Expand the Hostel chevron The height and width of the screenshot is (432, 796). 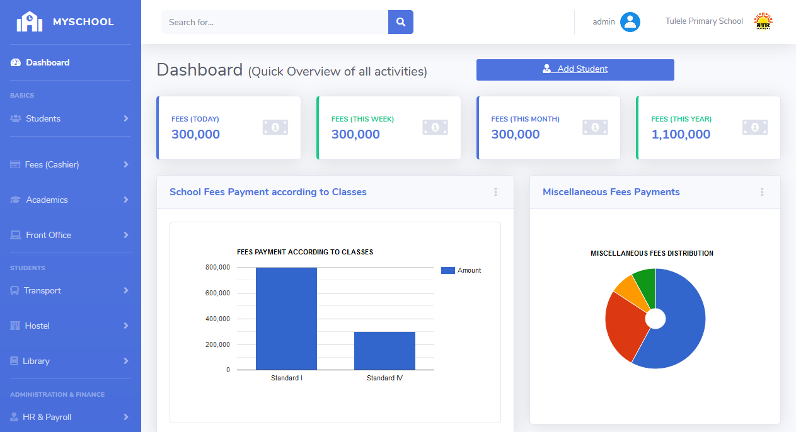point(126,326)
